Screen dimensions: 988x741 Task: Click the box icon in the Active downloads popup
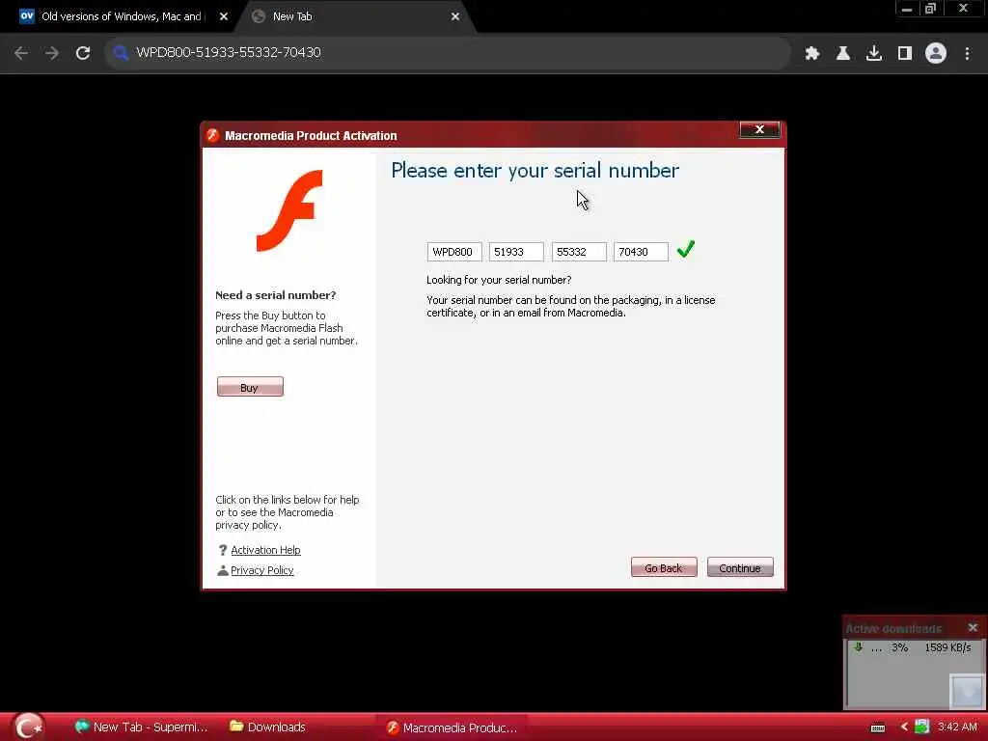(966, 691)
